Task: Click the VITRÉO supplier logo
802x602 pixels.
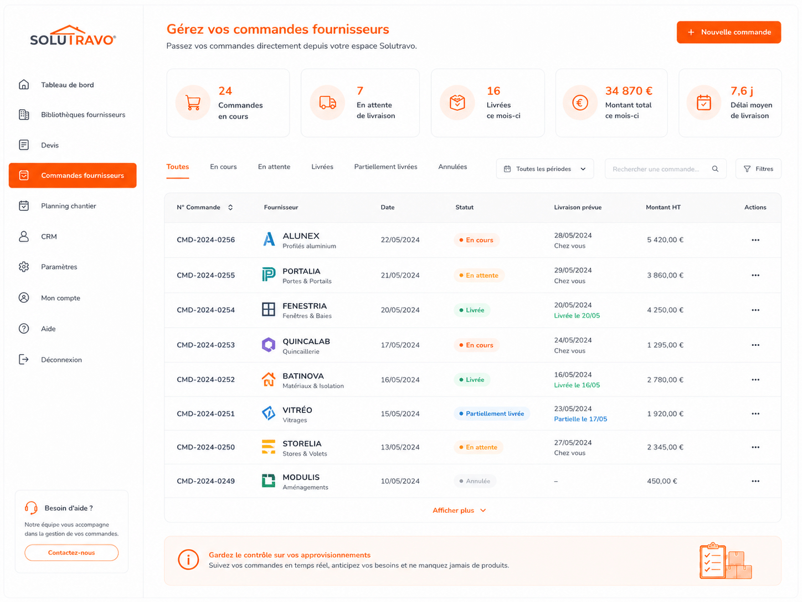Action: pos(269,413)
